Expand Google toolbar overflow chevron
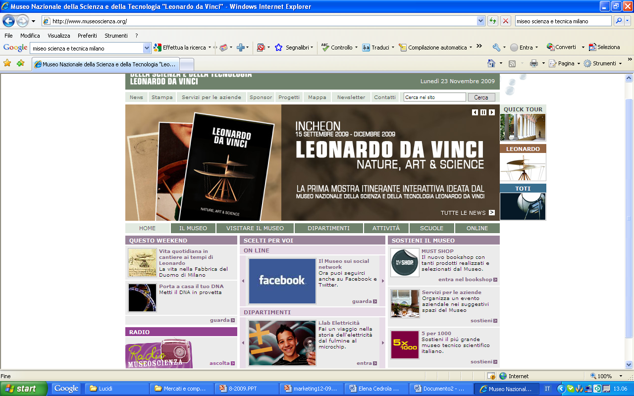Viewport: 634px width, 396px height. click(479, 47)
